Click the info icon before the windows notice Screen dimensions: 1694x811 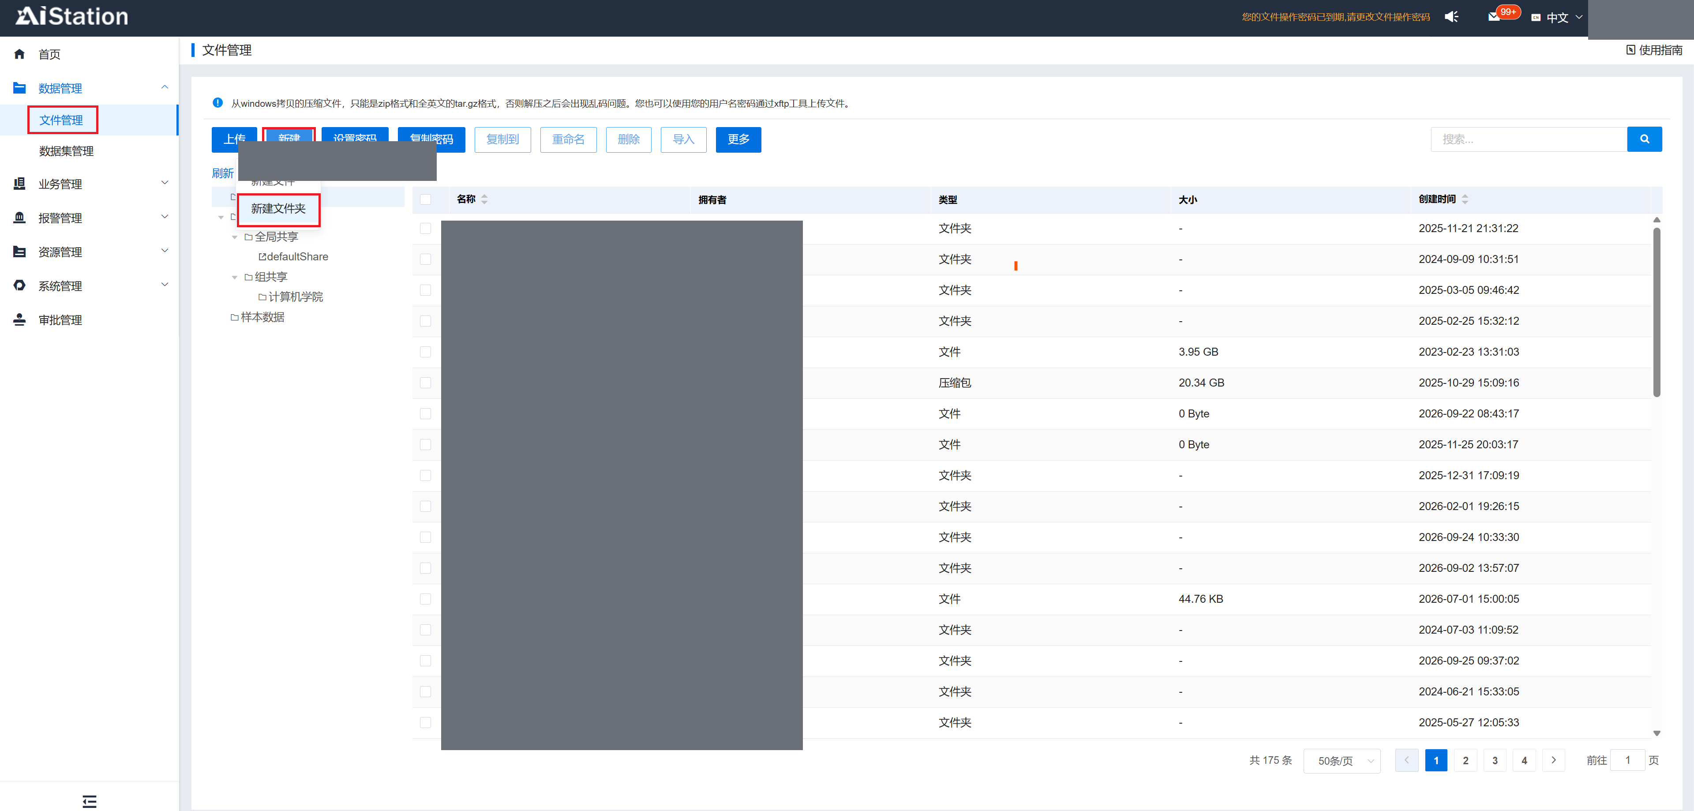coord(217,103)
